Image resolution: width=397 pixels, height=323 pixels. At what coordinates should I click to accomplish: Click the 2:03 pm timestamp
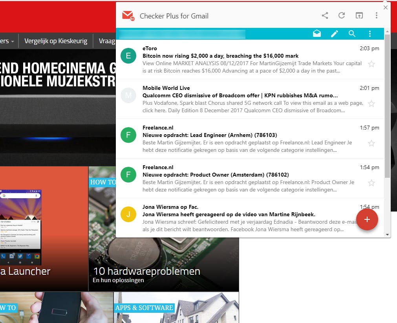(x=370, y=48)
